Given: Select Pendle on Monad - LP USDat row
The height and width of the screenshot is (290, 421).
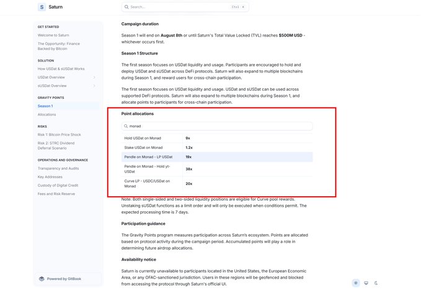Looking at the screenshot, I should coord(217,157).
